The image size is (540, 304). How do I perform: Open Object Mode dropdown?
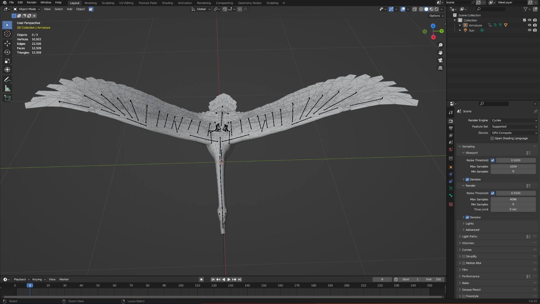(27, 9)
